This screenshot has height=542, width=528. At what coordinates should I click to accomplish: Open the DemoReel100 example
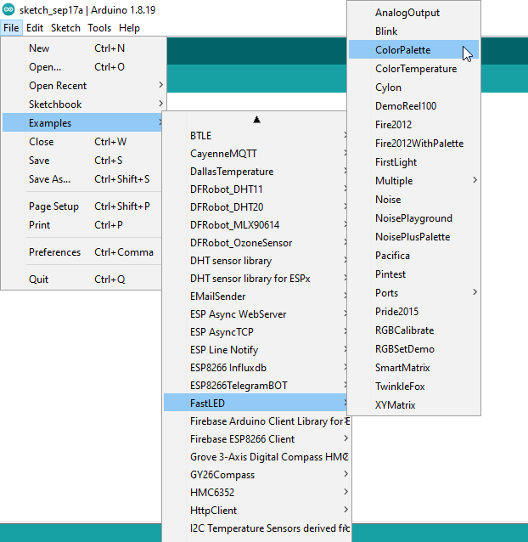click(x=413, y=106)
